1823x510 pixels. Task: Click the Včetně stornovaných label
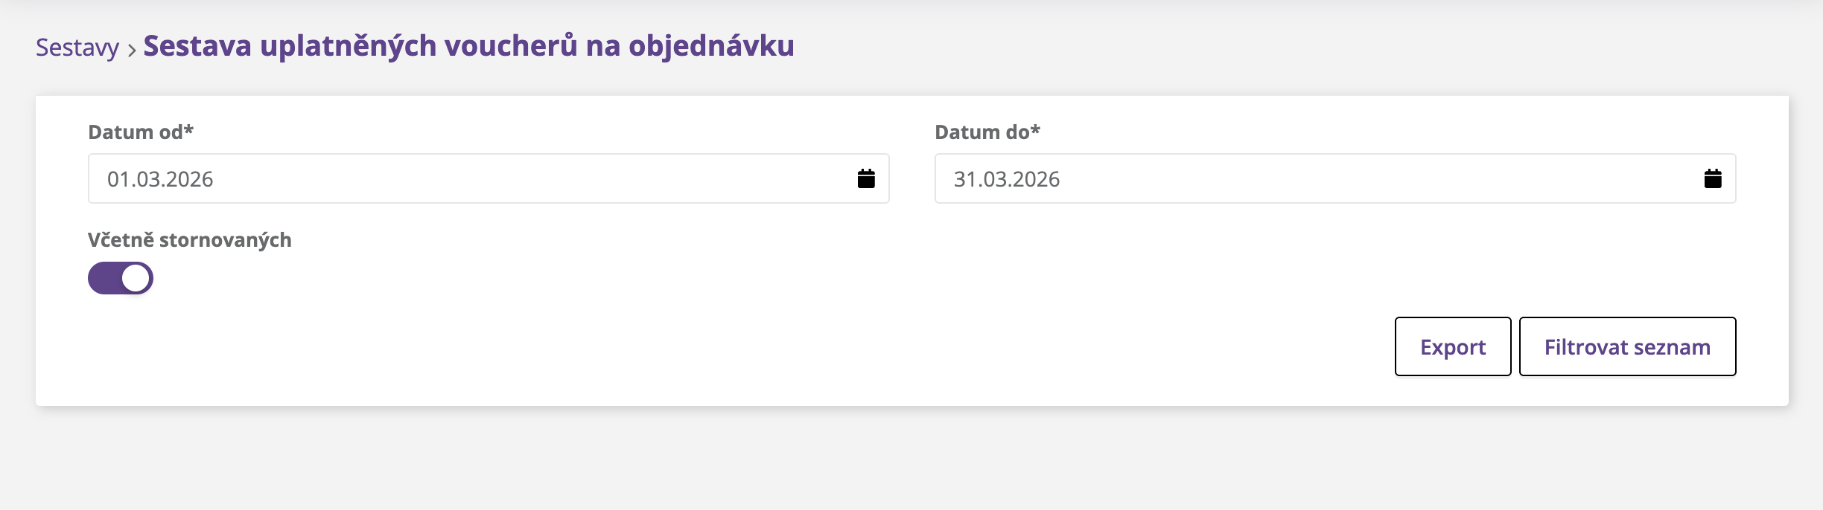[x=189, y=240]
